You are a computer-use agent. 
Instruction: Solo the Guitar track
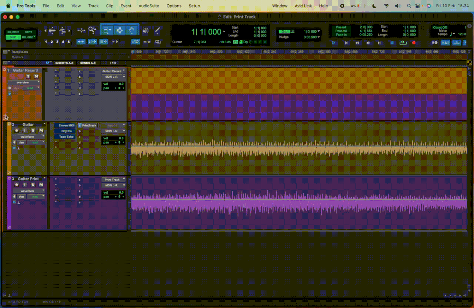pos(33,130)
